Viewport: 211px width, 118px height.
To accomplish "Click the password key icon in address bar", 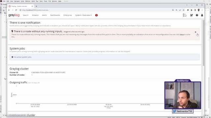I will pos(173,10).
